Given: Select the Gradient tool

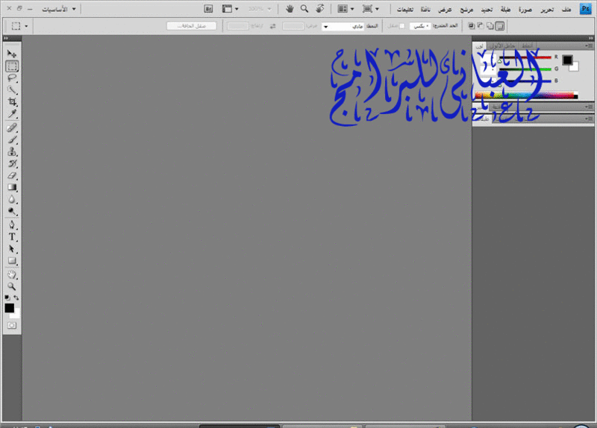Looking at the screenshot, I should click(12, 187).
